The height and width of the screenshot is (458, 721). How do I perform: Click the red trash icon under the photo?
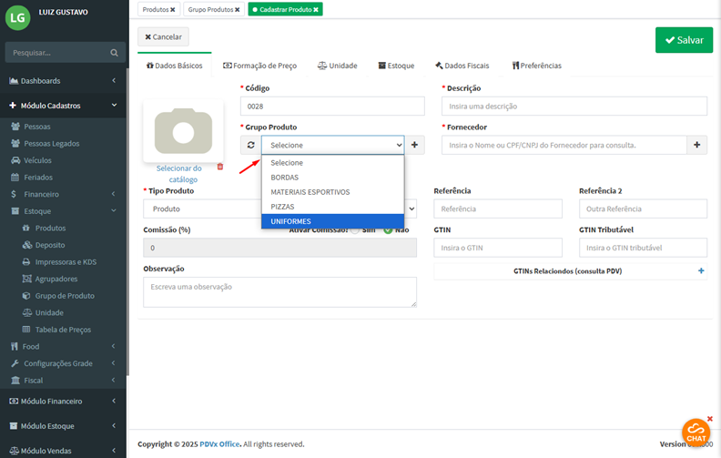tap(219, 167)
